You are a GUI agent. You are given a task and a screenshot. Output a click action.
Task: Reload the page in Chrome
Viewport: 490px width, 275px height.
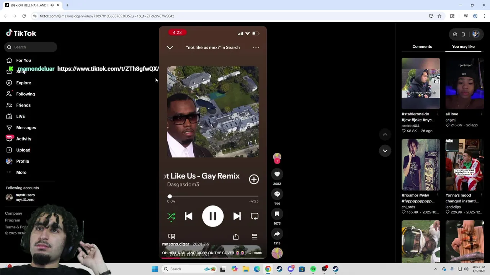point(24,16)
